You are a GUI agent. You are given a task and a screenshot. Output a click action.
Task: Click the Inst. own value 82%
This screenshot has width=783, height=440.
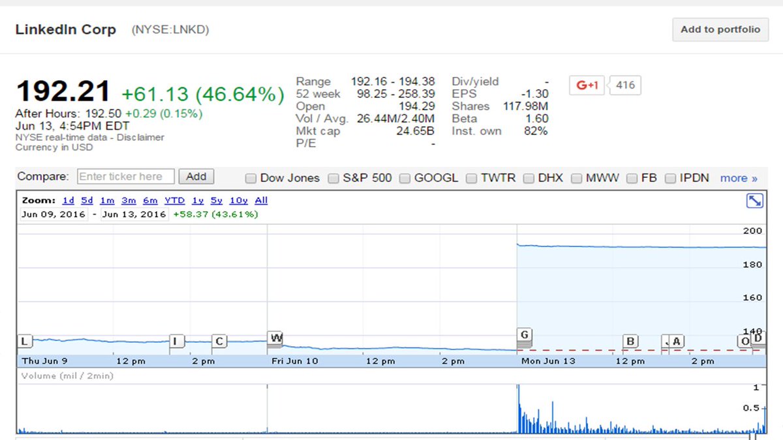pyautogui.click(x=536, y=131)
